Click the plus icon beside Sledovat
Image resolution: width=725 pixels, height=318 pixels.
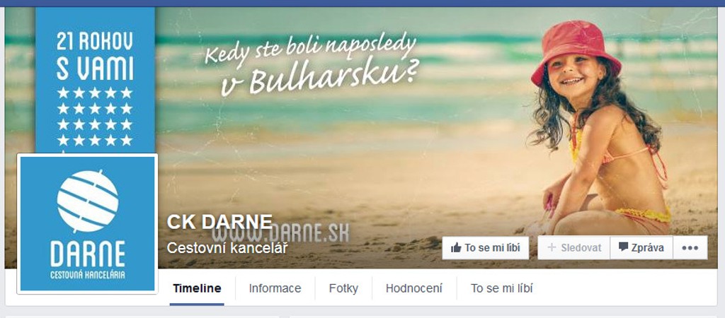[551, 248]
